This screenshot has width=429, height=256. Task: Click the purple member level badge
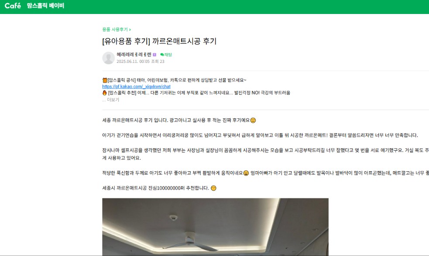tap(154, 55)
